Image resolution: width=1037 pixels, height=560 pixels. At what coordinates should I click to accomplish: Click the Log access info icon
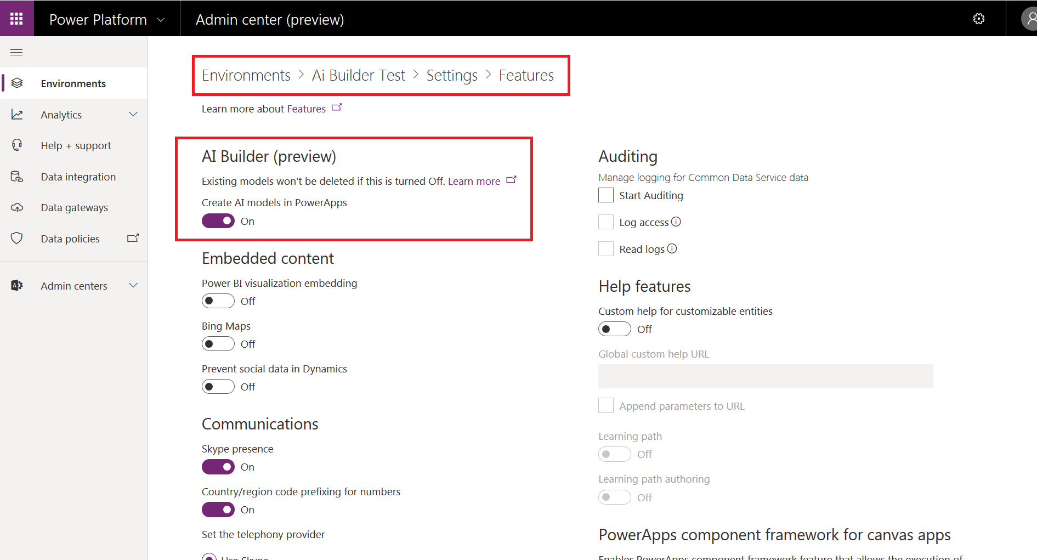click(x=676, y=222)
